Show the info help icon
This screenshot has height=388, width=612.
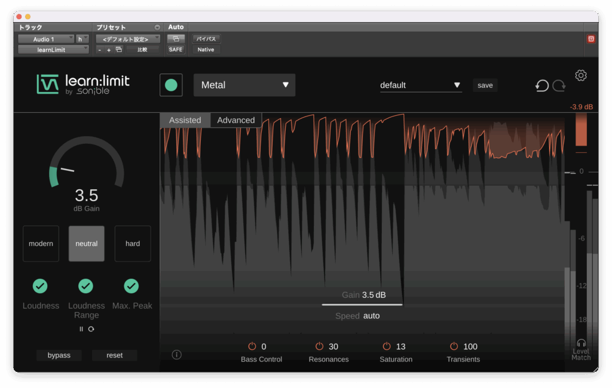(x=176, y=355)
